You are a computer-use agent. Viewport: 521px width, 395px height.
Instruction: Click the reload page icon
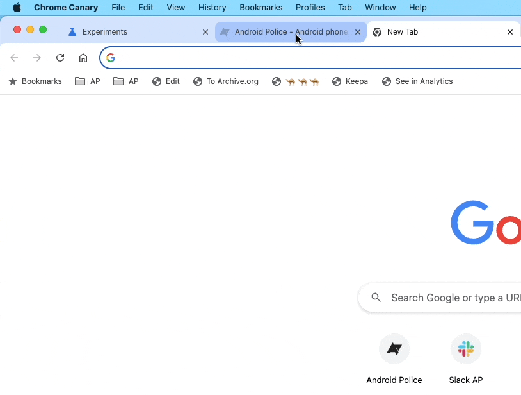(x=60, y=58)
